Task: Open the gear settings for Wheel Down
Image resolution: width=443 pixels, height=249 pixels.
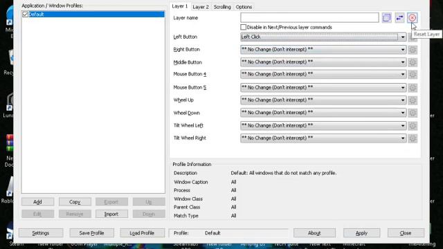Action: click(x=413, y=113)
